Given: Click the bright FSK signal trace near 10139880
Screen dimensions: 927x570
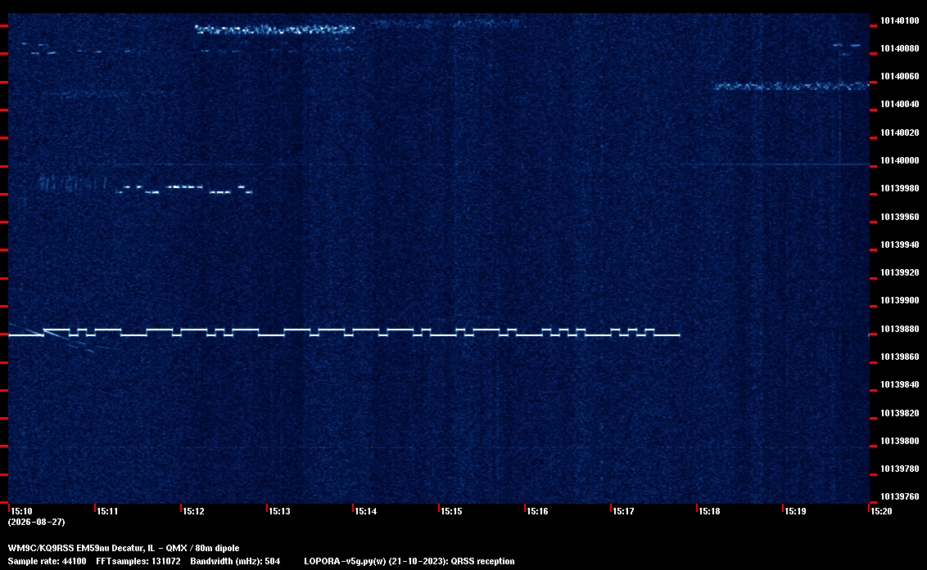Looking at the screenshot, I should tap(344, 332).
